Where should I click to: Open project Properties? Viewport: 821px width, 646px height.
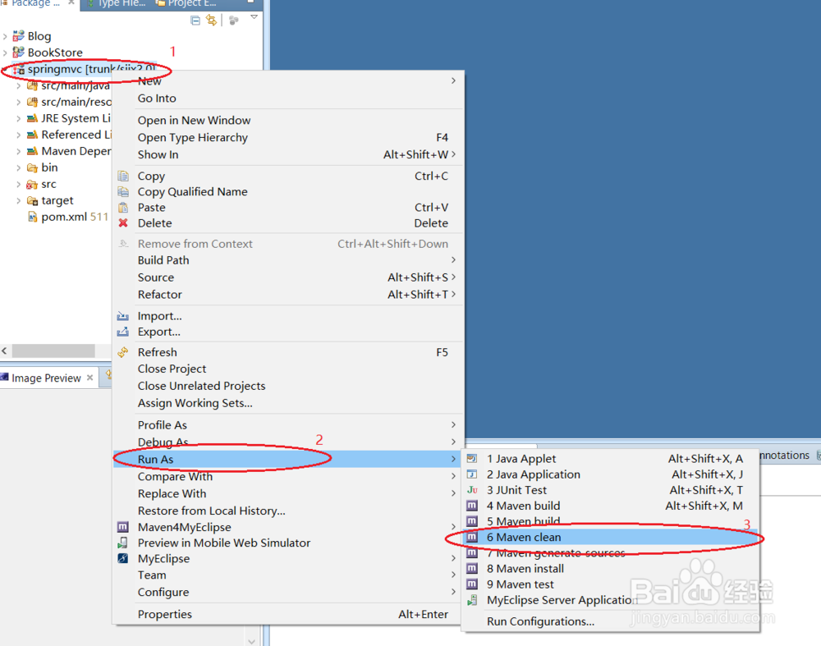pyautogui.click(x=288, y=615)
